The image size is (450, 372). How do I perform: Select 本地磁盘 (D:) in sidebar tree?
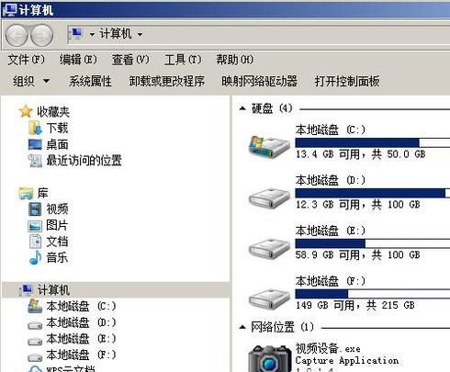(81, 322)
